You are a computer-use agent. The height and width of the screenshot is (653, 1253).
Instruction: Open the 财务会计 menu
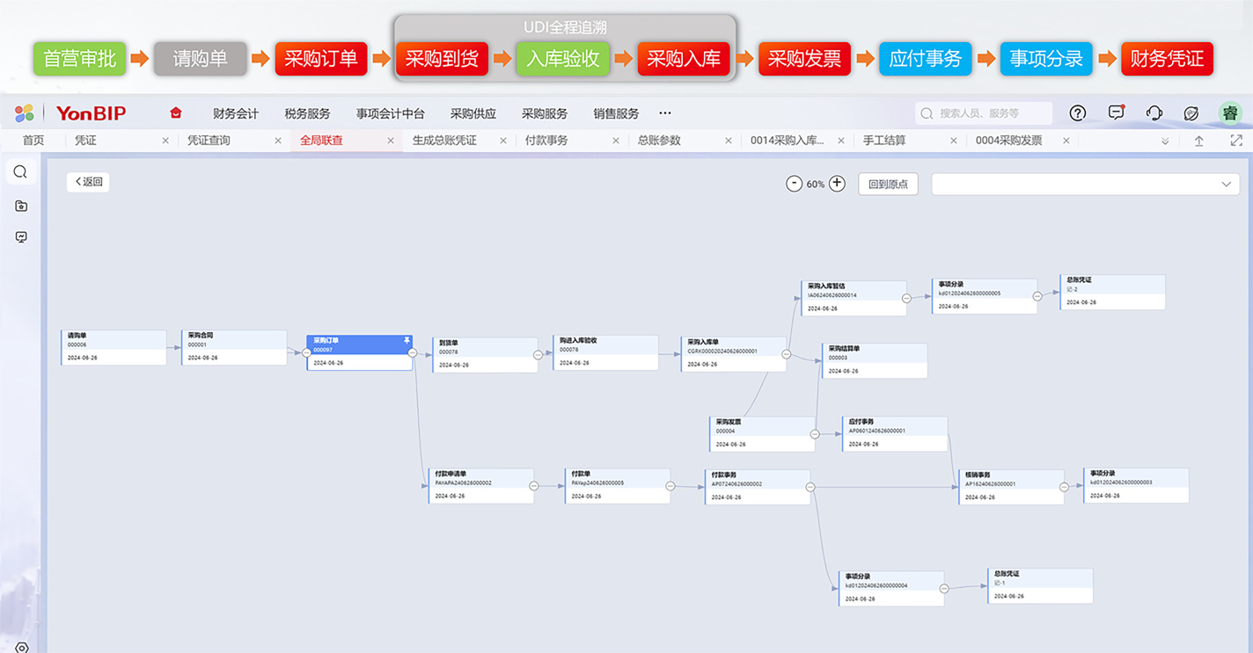coord(236,113)
